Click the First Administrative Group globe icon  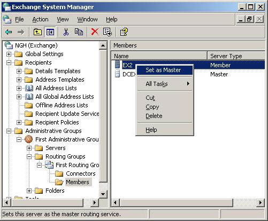[x=29, y=139]
